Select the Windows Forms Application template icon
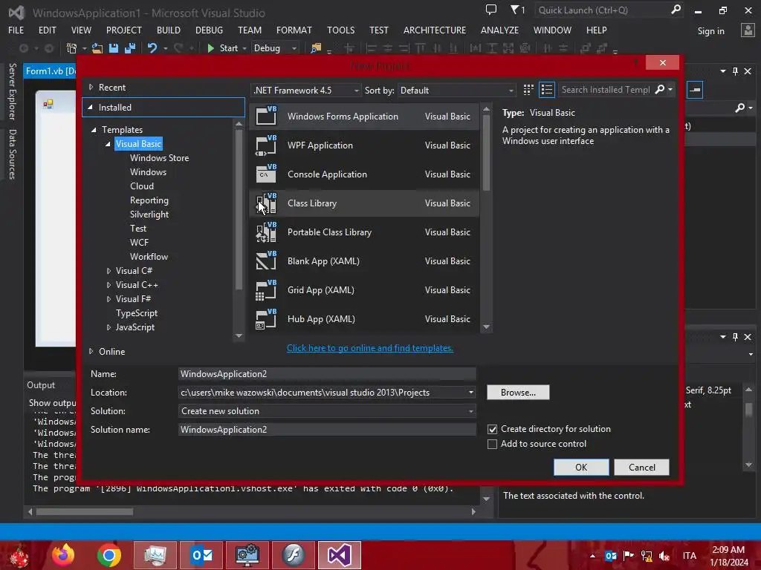 266,116
